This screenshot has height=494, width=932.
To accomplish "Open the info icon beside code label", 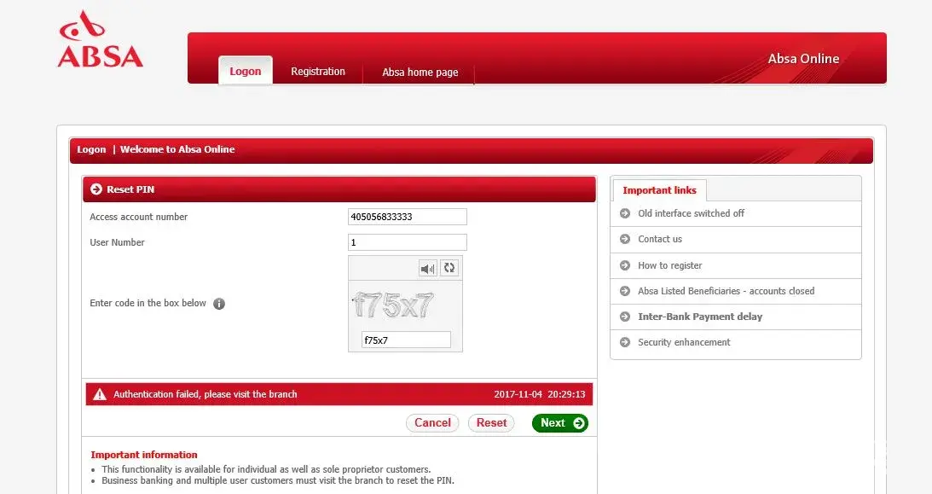I will tap(219, 304).
